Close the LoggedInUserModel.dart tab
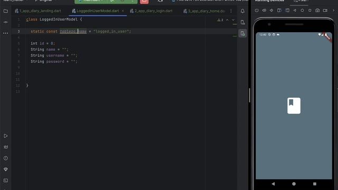This screenshot has height=190, width=338. [x=123, y=11]
